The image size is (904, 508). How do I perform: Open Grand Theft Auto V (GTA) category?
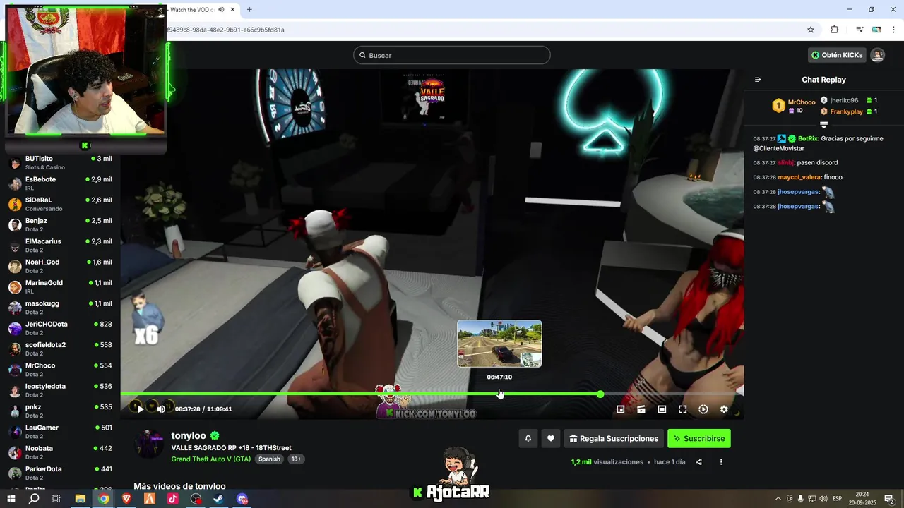211,459
